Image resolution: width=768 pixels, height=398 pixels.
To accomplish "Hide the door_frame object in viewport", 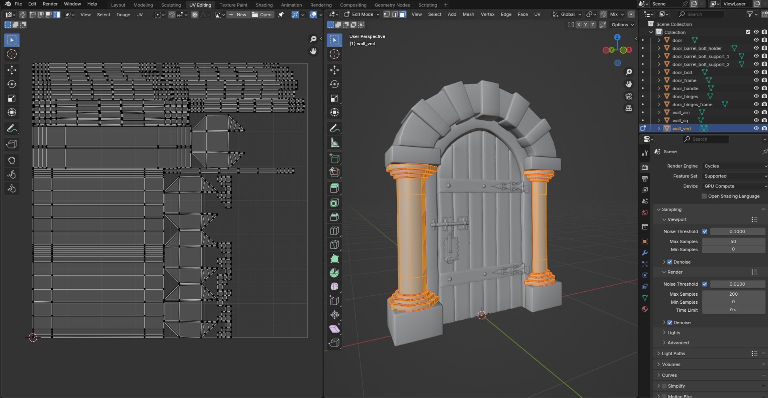I will (x=756, y=80).
